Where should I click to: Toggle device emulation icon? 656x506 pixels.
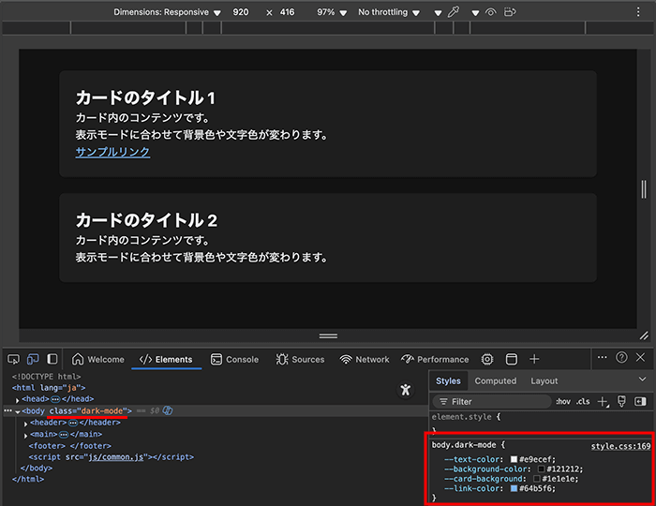(33, 359)
